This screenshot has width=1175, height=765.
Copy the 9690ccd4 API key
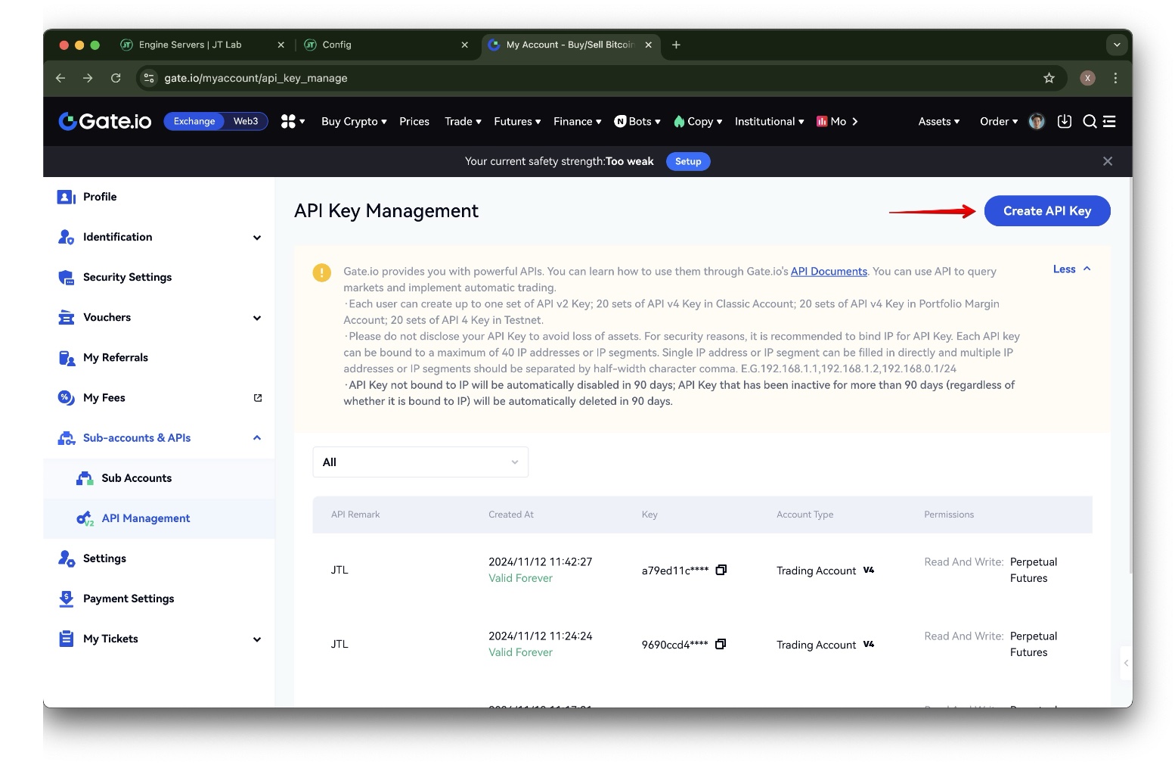pos(721,644)
